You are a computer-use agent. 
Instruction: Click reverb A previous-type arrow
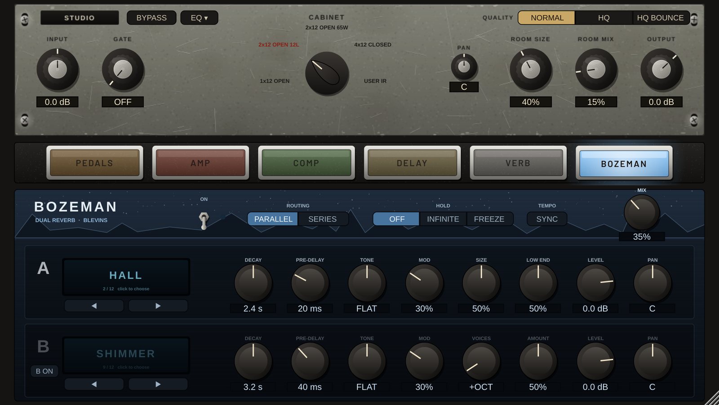(x=94, y=306)
